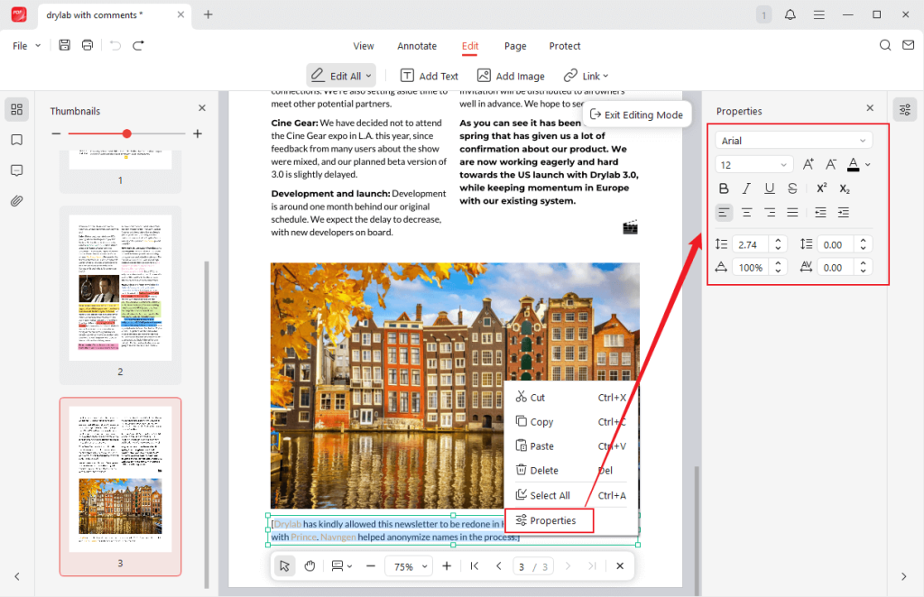
Task: Open the Edit All mode dropdown
Action: pos(340,75)
